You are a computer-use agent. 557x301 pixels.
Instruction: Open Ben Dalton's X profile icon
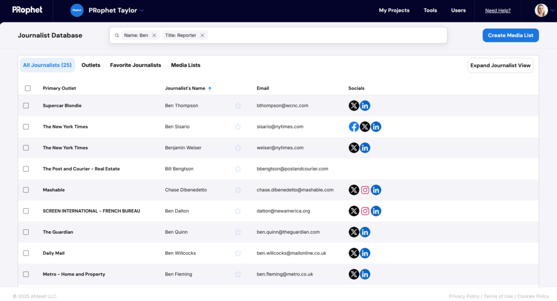tap(354, 211)
